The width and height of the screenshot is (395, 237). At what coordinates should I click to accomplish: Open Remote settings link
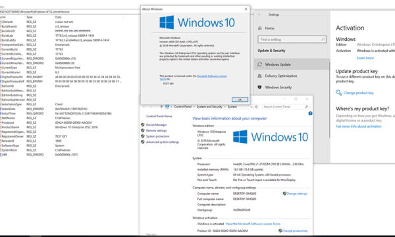tap(156, 130)
